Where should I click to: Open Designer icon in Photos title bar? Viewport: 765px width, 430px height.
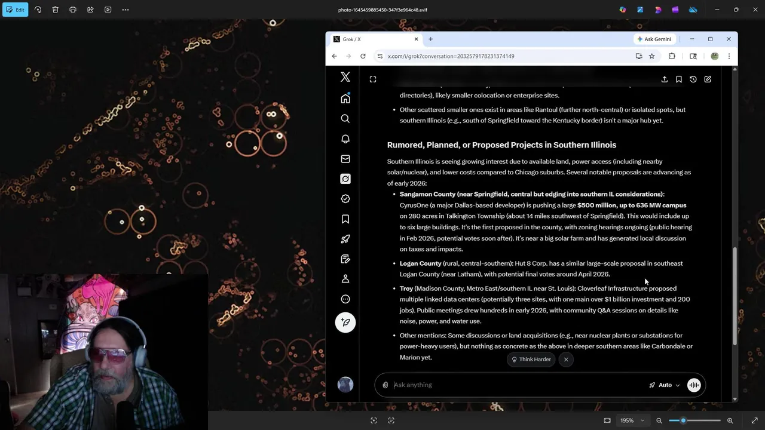point(640,10)
